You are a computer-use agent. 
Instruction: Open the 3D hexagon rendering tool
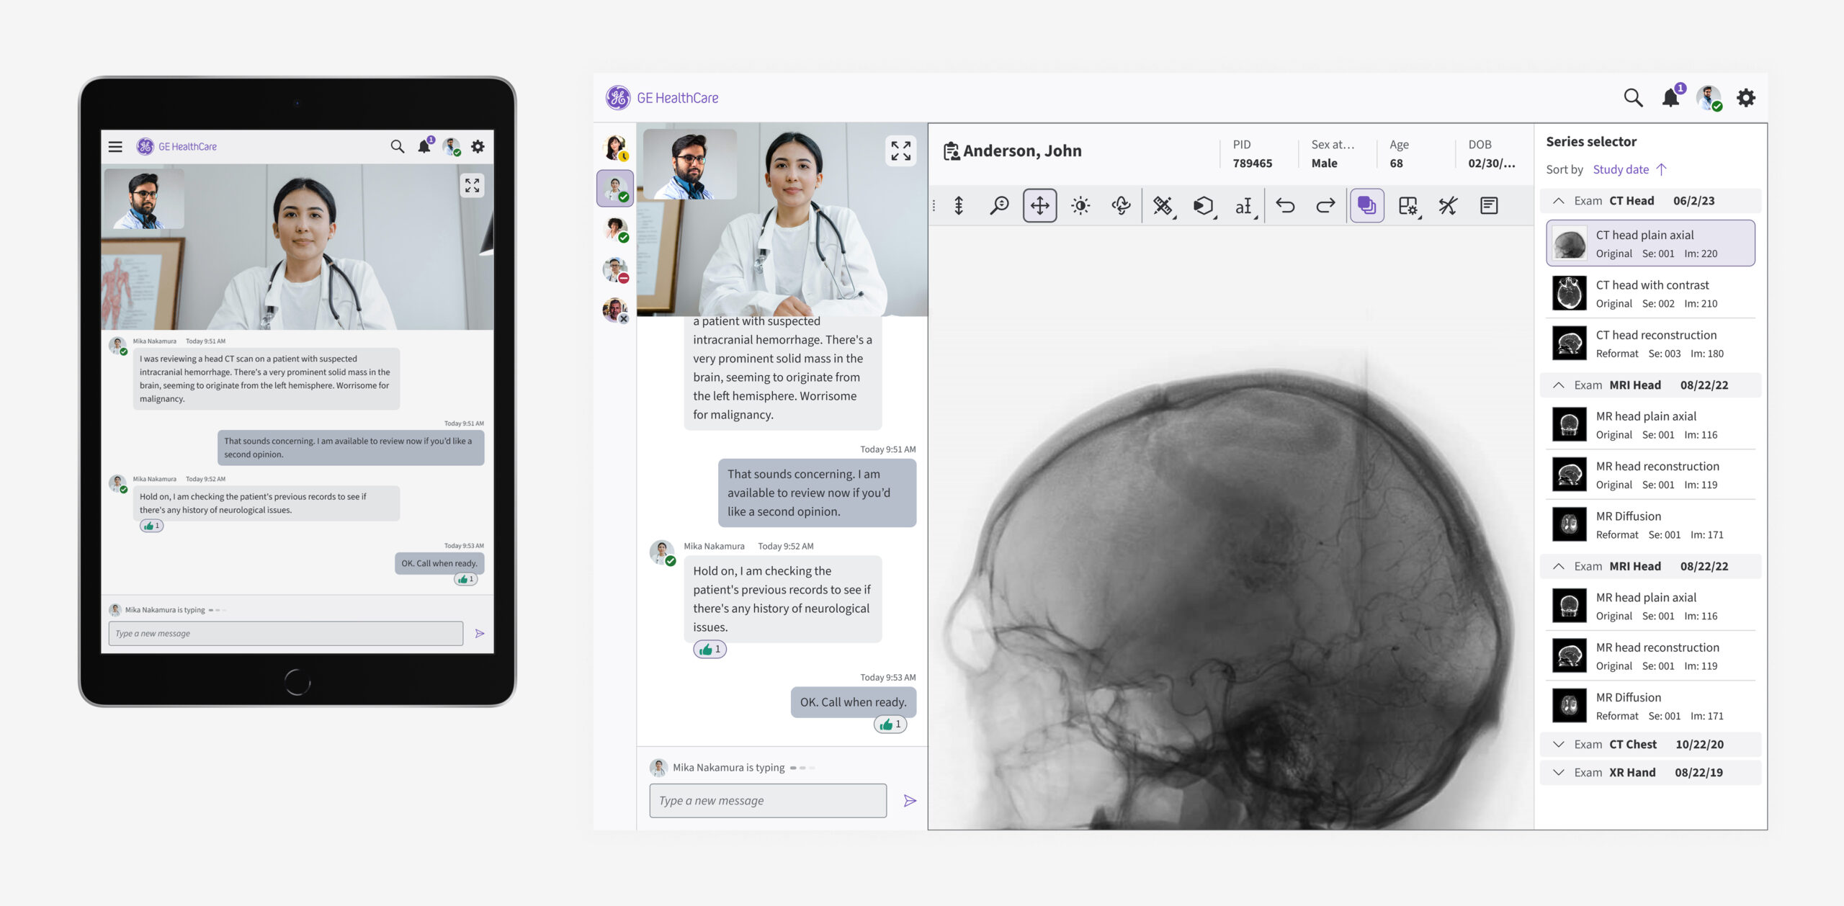tap(1204, 206)
